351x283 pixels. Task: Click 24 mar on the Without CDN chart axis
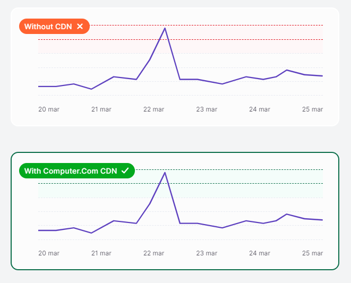(x=260, y=109)
